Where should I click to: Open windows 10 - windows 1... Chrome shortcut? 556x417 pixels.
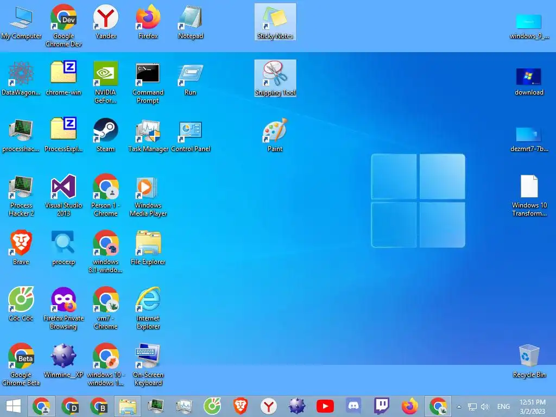(106, 364)
